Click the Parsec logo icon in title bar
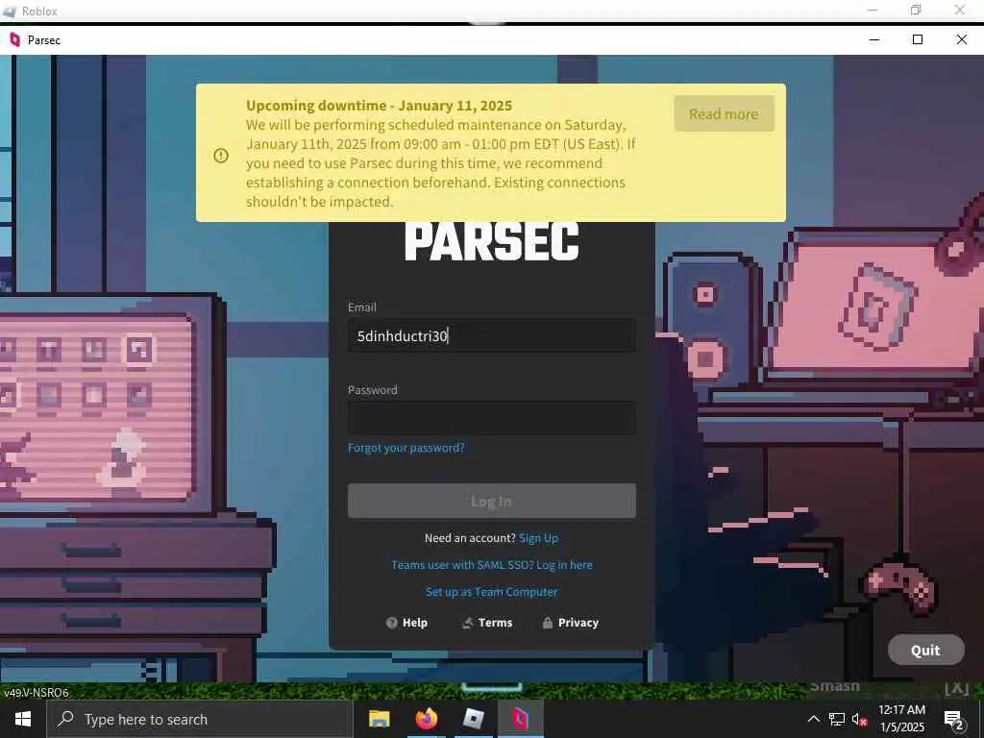The image size is (984, 738). (15, 39)
